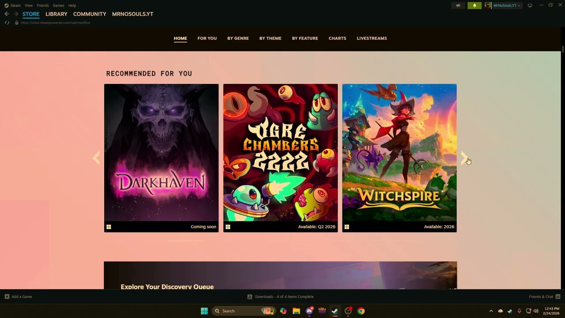The height and width of the screenshot is (318, 565).
Task: Open the Steam announcements megaphone
Action: tap(458, 5)
